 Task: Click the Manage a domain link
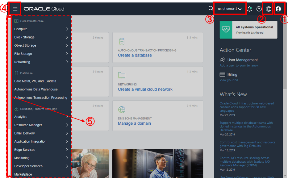coord(134,123)
